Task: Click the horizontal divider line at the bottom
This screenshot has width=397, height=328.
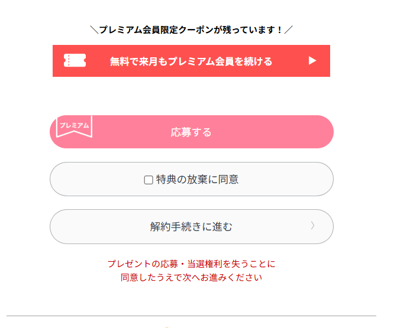Action: pos(191,316)
